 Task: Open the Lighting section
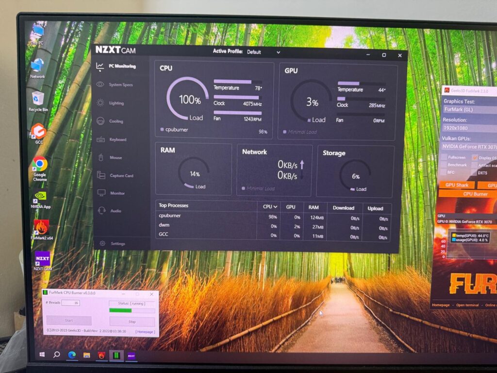(x=110, y=103)
